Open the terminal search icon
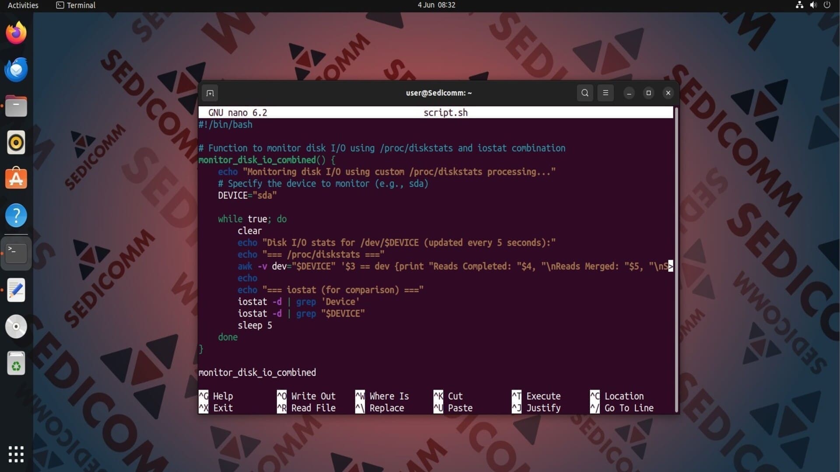Image resolution: width=840 pixels, height=472 pixels. point(585,93)
